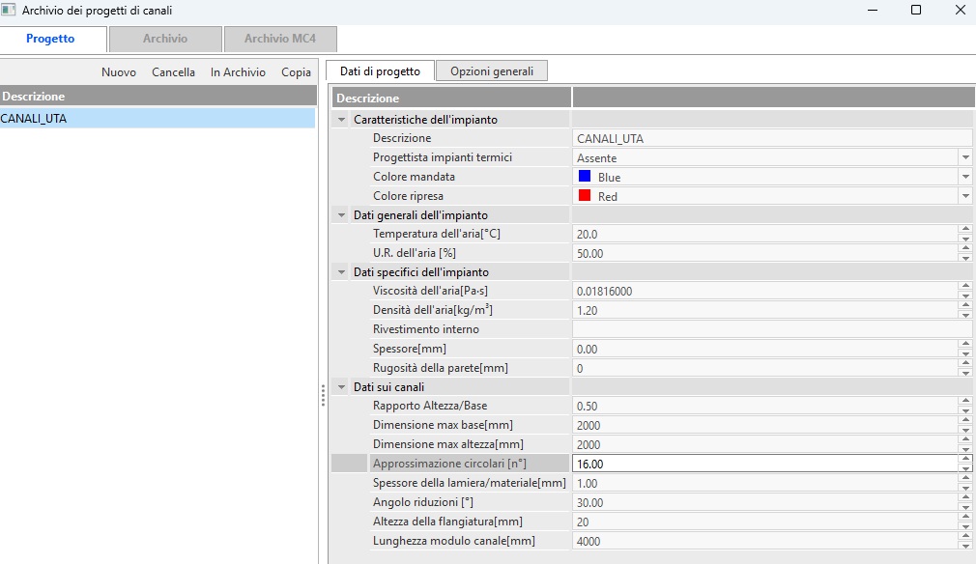Open the Colore mandata dropdown
Image resolution: width=976 pixels, height=564 pixels.
964,177
